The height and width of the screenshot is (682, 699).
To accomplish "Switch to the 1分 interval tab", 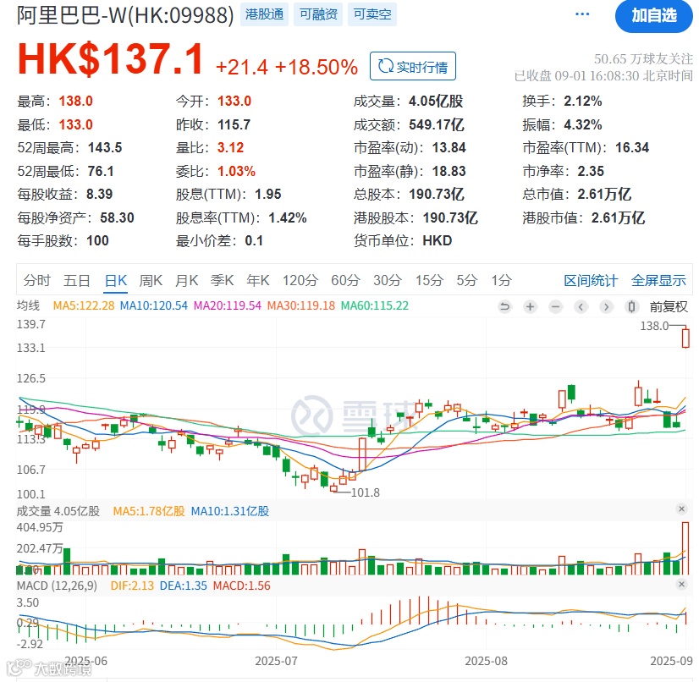I will coord(501,280).
